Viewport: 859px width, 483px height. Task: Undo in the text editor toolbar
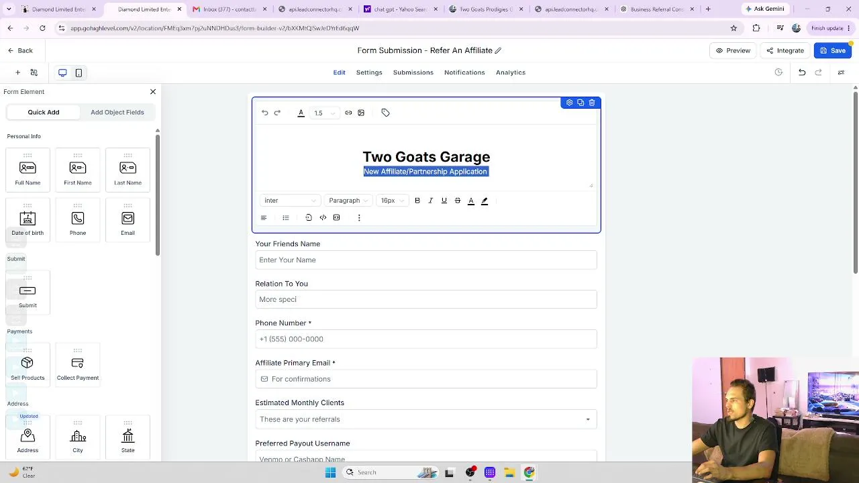pos(265,113)
